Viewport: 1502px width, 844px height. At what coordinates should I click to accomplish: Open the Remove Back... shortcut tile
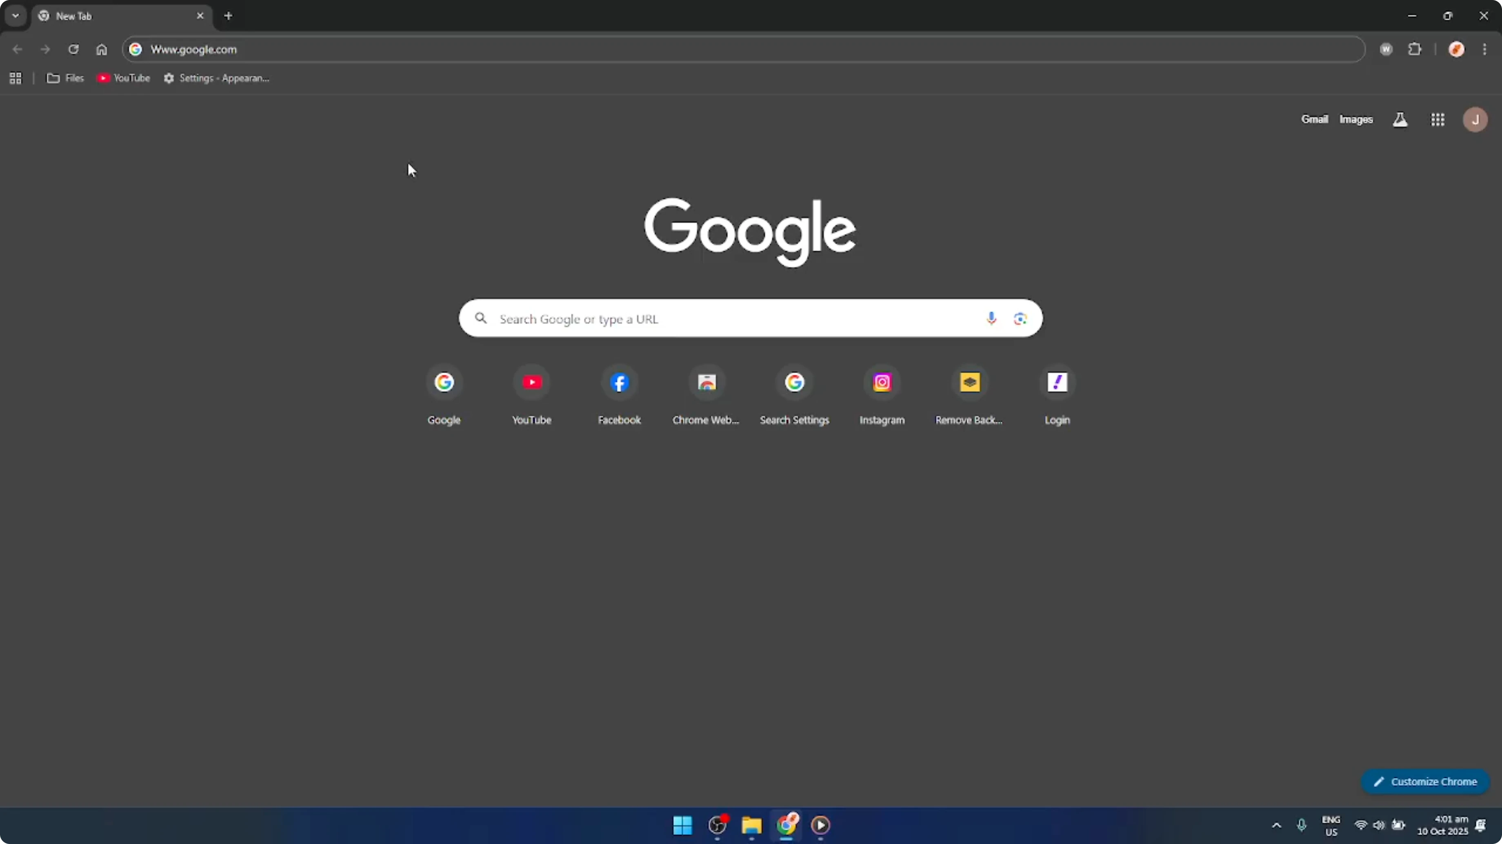coord(970,396)
